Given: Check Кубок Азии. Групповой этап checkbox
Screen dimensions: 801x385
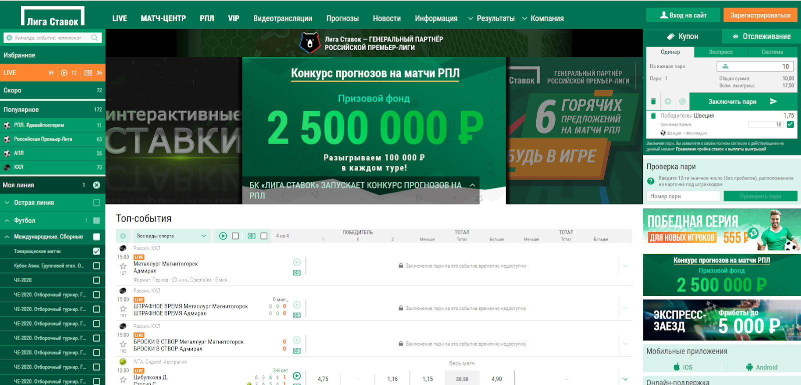Looking at the screenshot, I should [97, 265].
